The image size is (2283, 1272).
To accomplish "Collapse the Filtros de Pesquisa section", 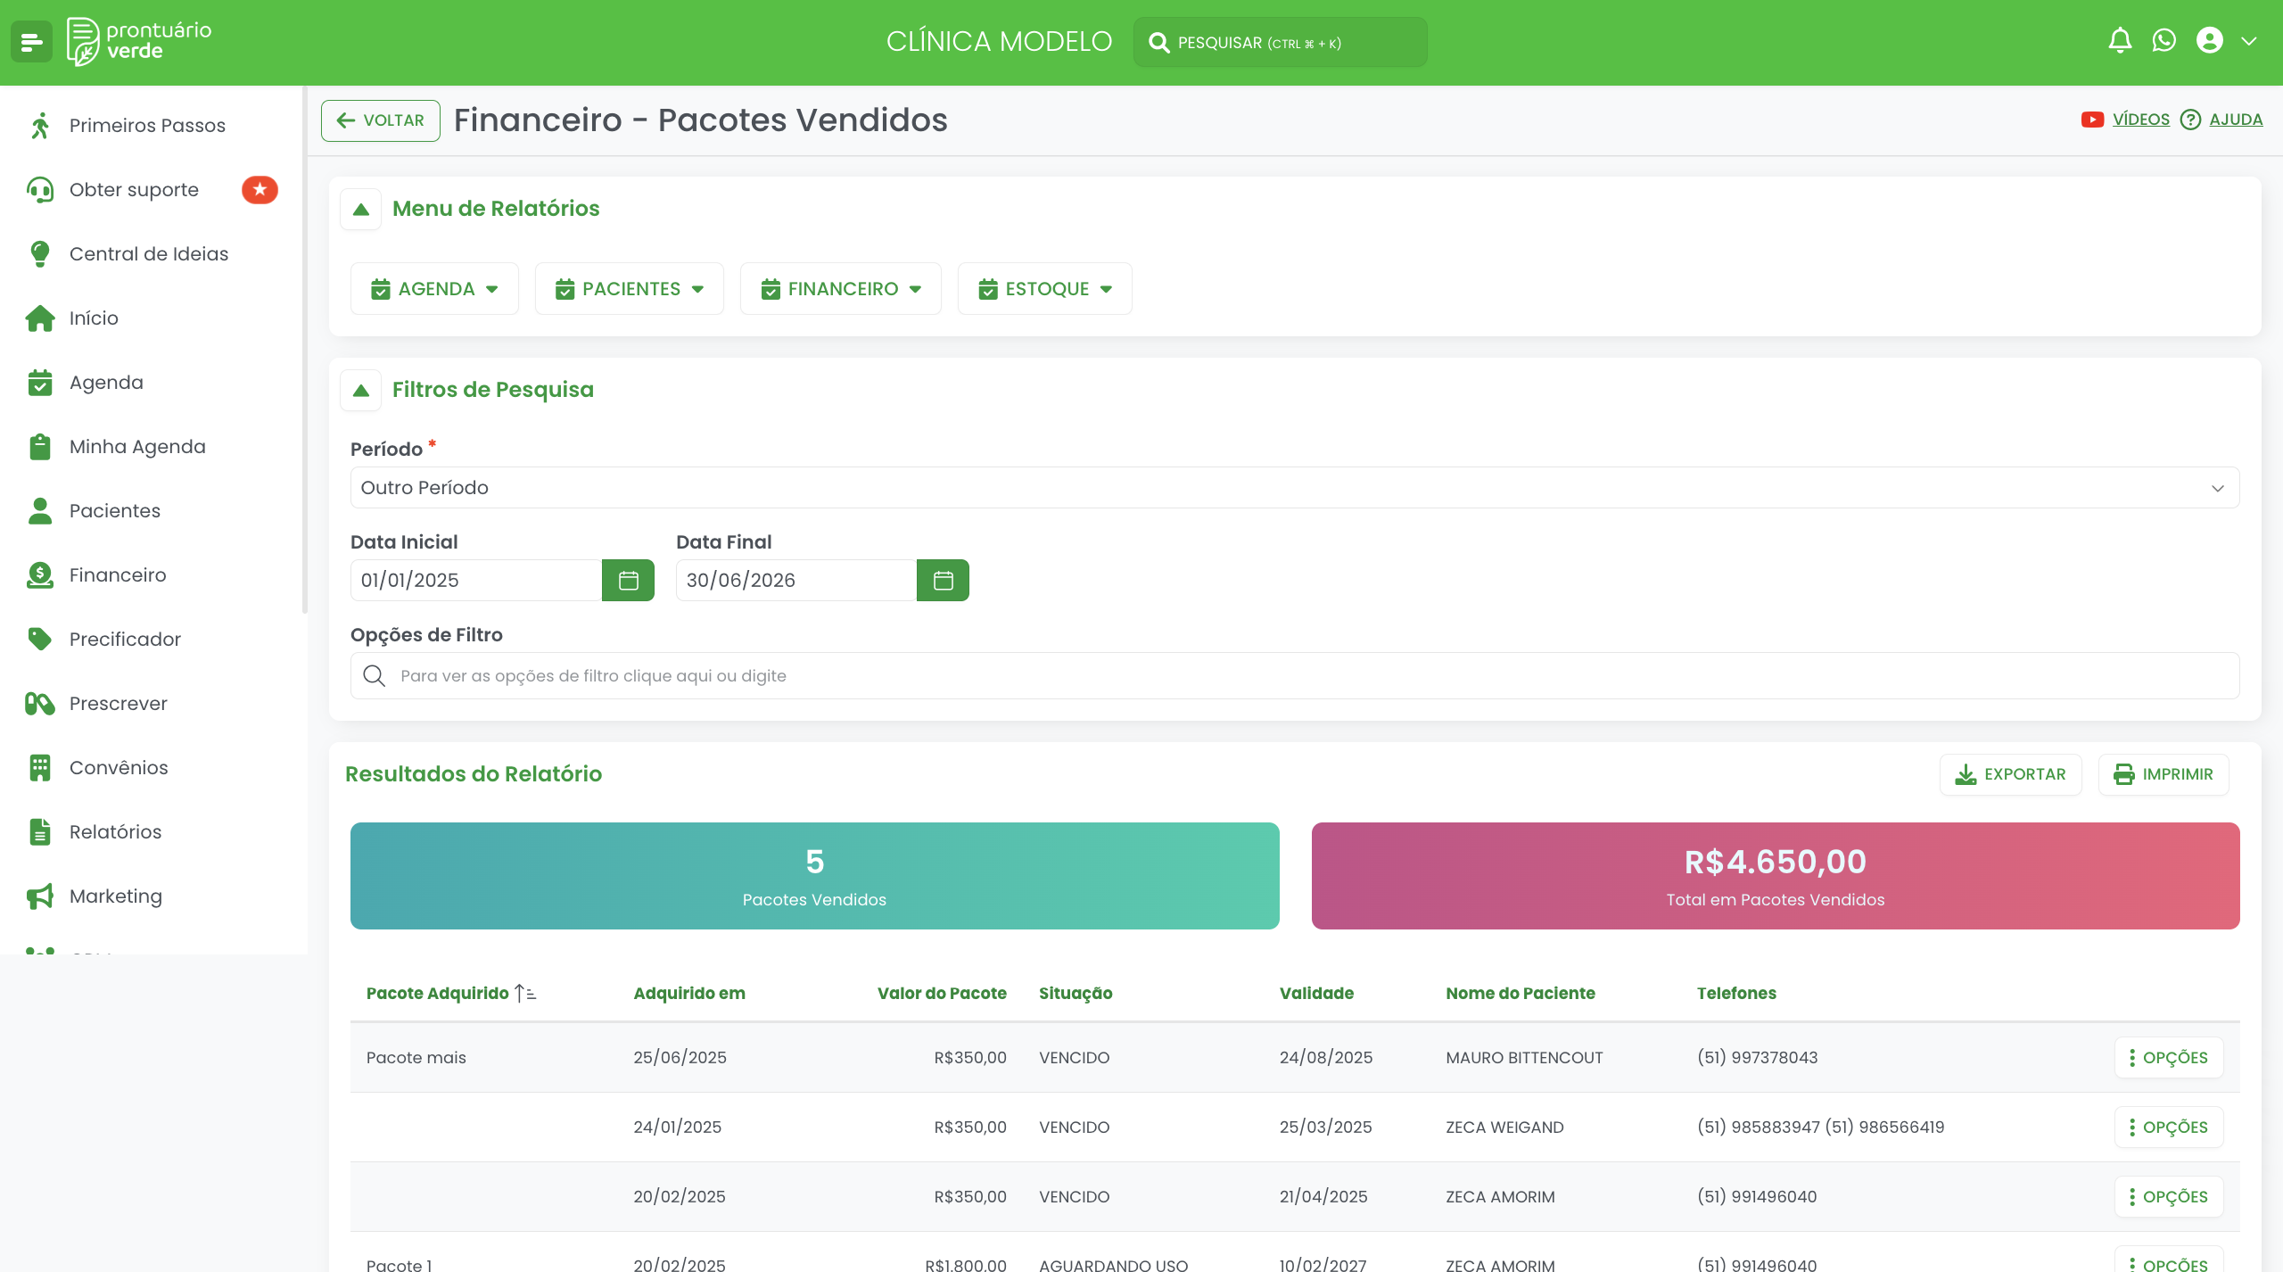I will point(361,391).
